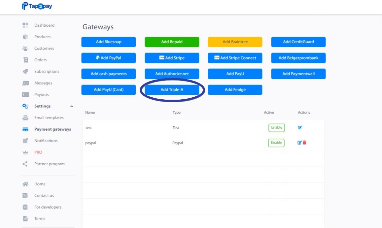The height and width of the screenshot is (228, 382).
Task: Open the Dashboard page
Action: click(44, 25)
